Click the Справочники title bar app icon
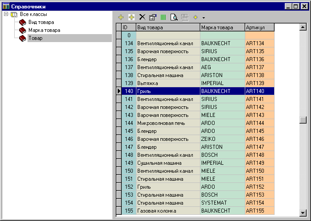 pyautogui.click(x=6, y=6)
